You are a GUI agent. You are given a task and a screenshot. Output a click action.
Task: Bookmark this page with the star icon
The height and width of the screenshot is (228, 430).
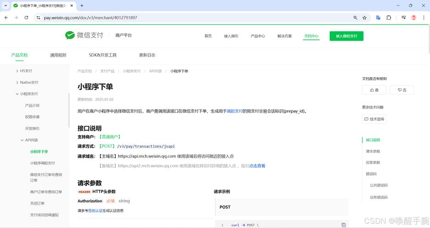pyautogui.click(x=365, y=17)
